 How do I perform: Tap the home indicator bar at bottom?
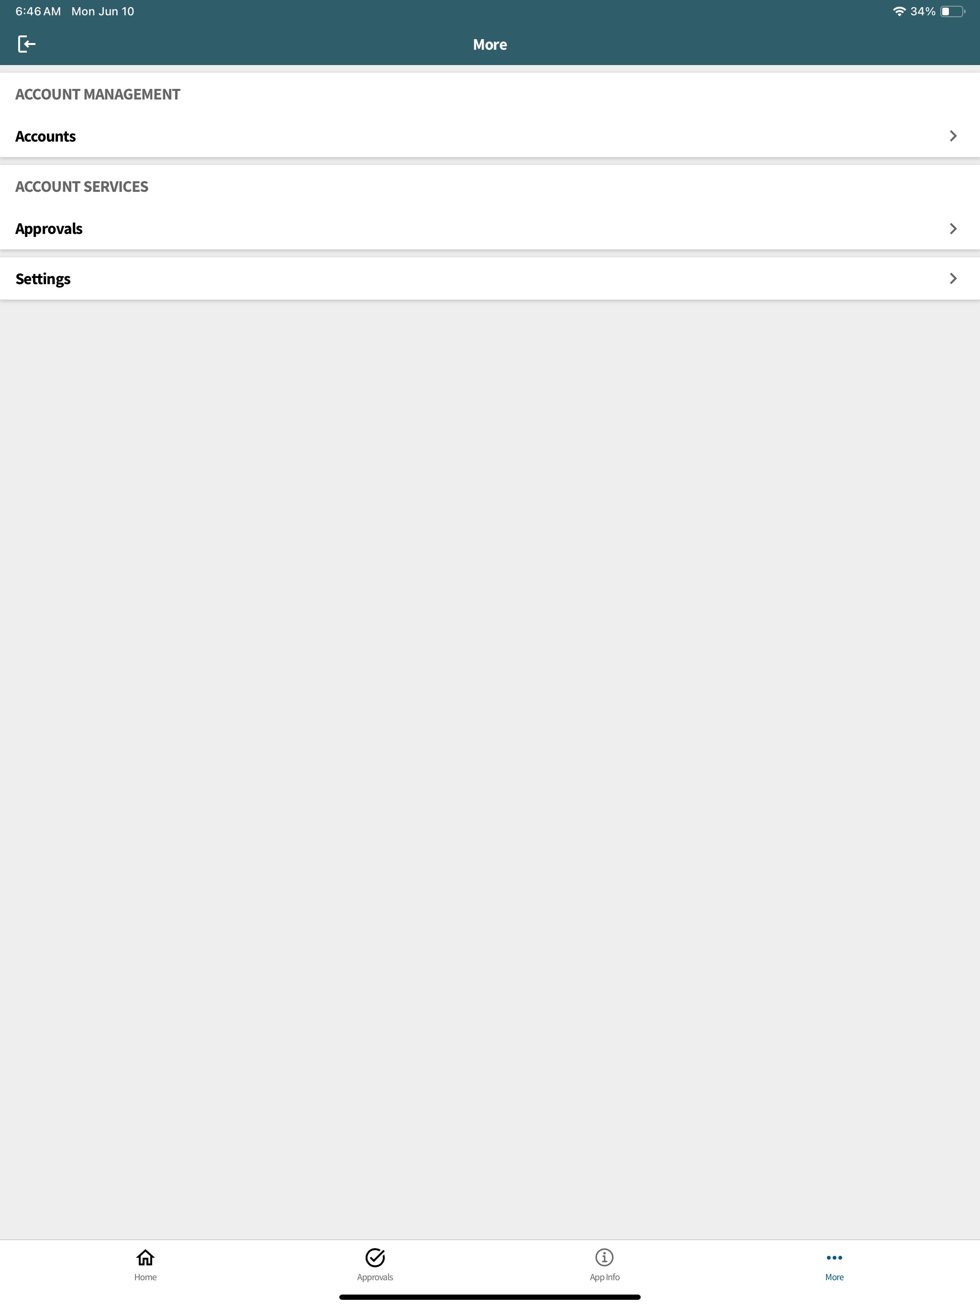[490, 1297]
